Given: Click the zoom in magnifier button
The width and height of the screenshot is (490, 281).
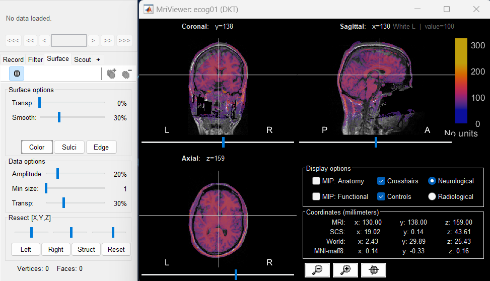Looking at the screenshot, I should (345, 270).
